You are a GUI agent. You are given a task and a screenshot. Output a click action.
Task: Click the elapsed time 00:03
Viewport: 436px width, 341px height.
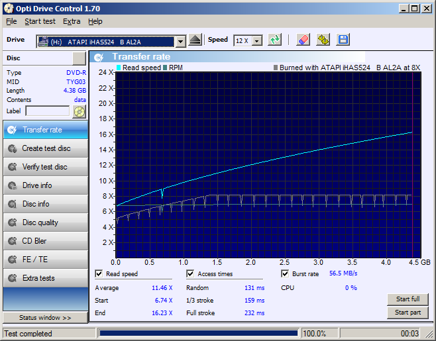(x=409, y=334)
